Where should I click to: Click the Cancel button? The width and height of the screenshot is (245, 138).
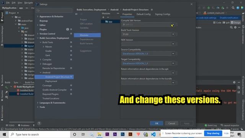[x=171, y=123]
